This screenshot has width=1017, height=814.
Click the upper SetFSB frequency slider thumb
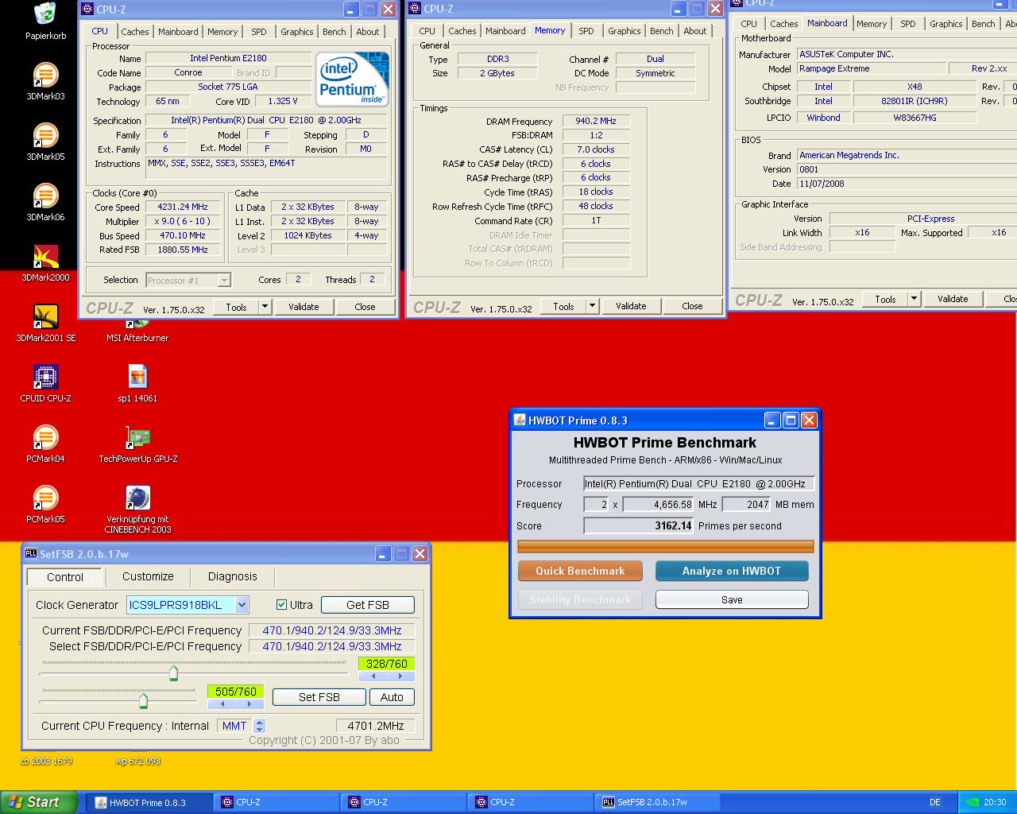pos(173,673)
